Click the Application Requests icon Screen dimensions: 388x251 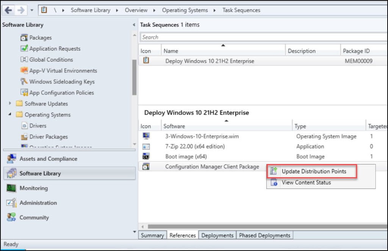click(x=24, y=48)
